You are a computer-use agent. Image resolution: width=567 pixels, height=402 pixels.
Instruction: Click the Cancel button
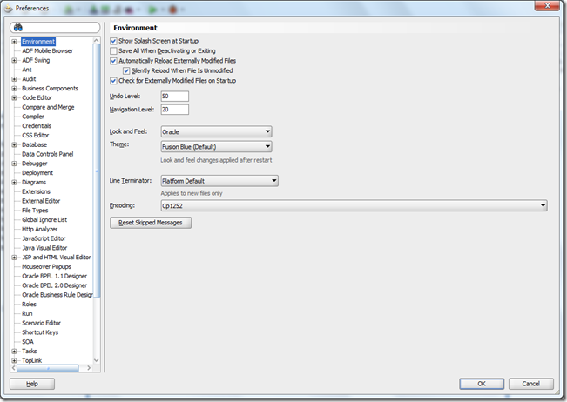point(530,384)
